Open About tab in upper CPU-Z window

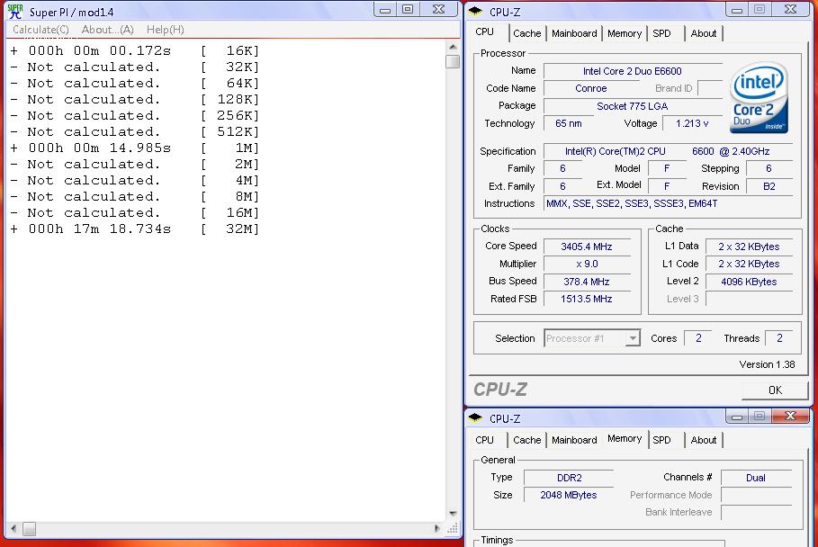[703, 33]
